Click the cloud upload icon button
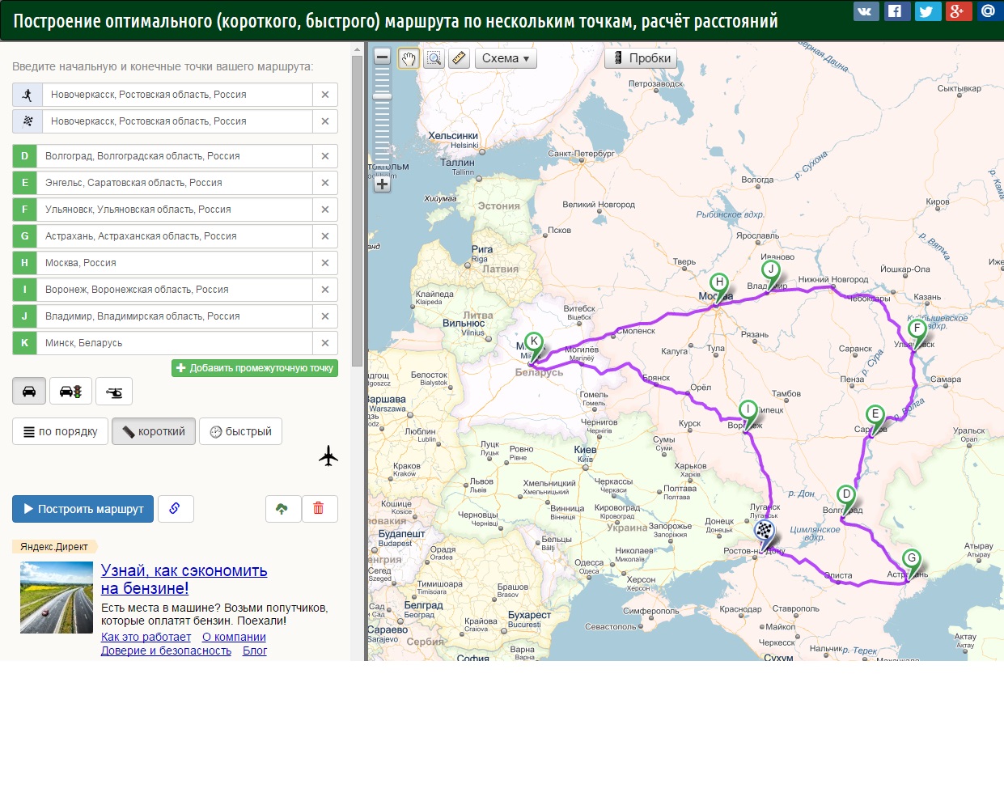This screenshot has width=1004, height=801. point(282,509)
